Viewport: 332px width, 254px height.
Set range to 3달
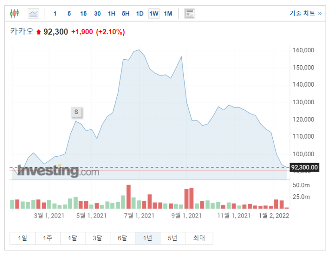click(x=97, y=238)
